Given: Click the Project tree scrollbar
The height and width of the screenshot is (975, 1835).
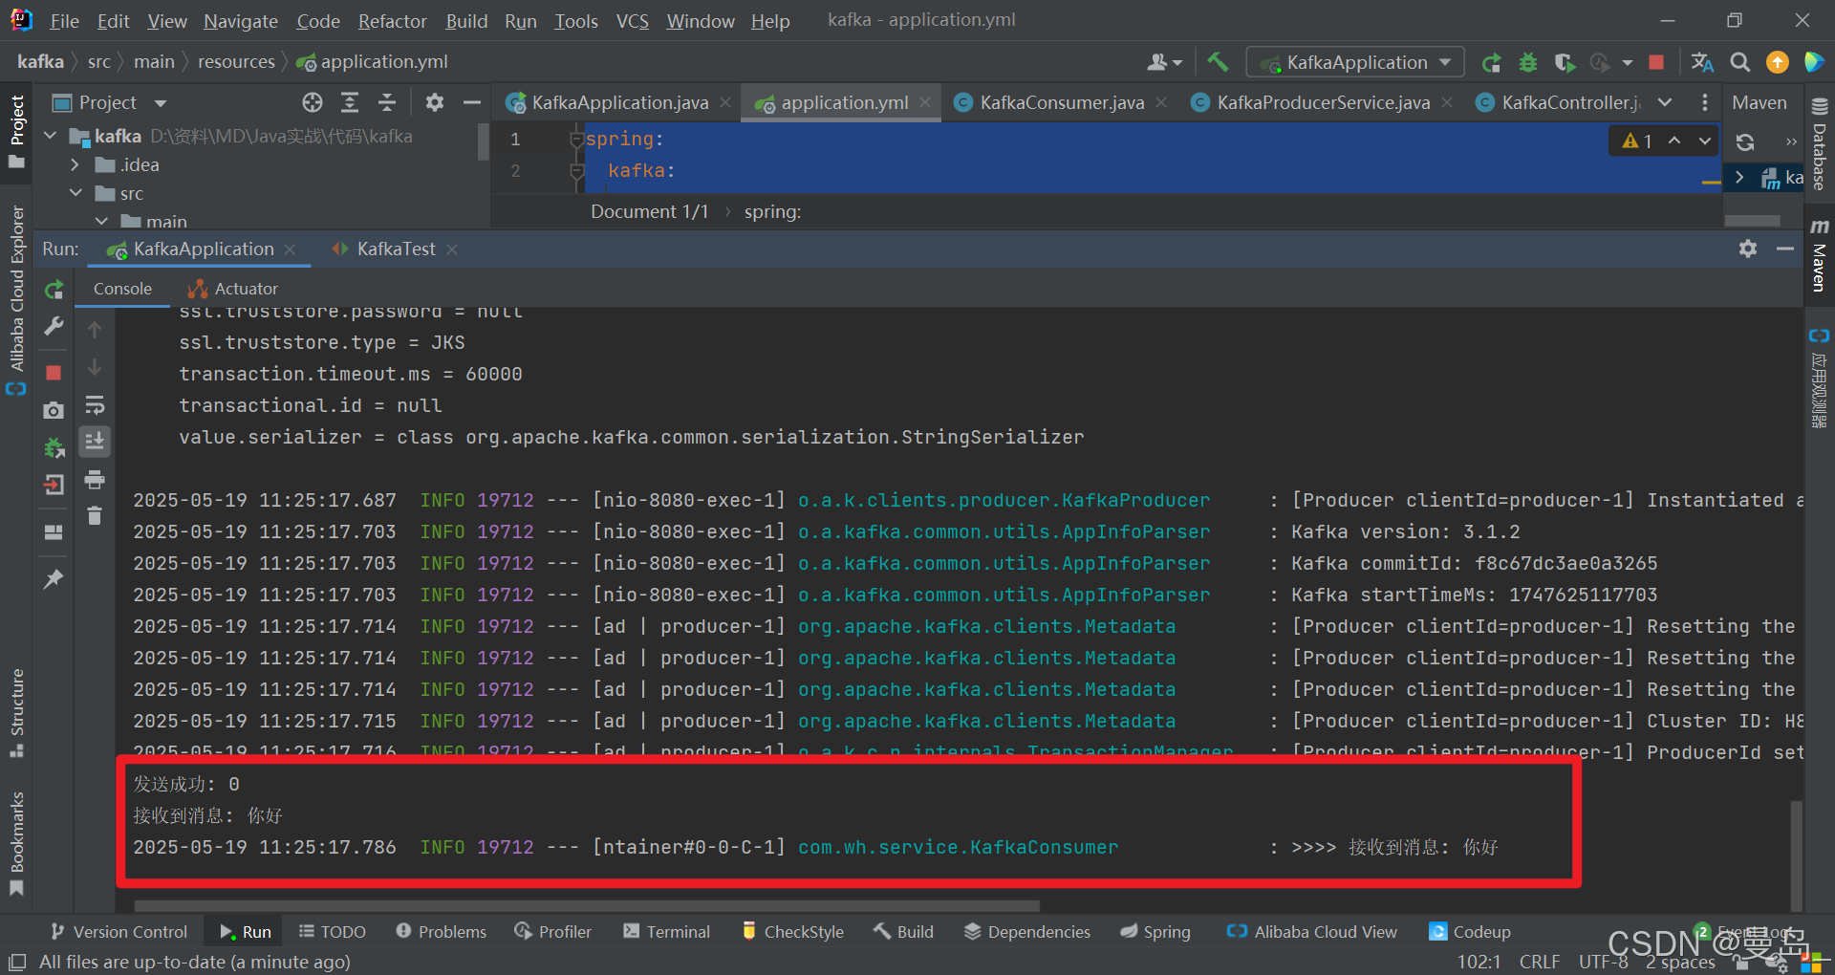Looking at the screenshot, I should (483, 140).
